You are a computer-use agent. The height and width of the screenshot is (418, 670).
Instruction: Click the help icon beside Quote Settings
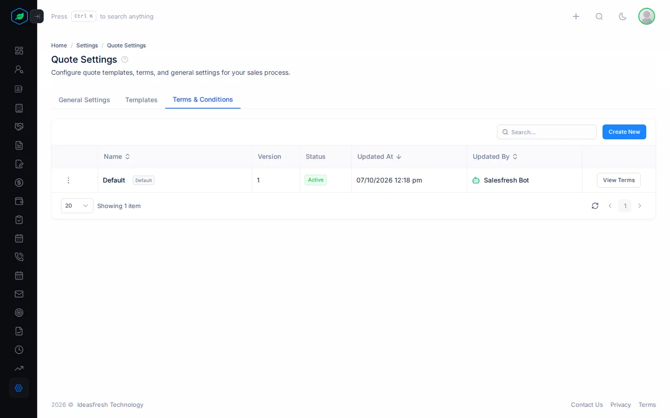coord(125,59)
